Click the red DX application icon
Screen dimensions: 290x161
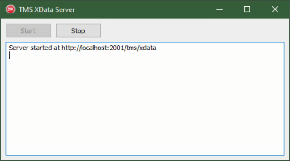click(11, 9)
